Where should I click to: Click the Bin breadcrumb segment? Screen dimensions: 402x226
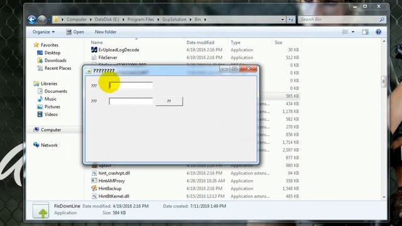point(198,19)
